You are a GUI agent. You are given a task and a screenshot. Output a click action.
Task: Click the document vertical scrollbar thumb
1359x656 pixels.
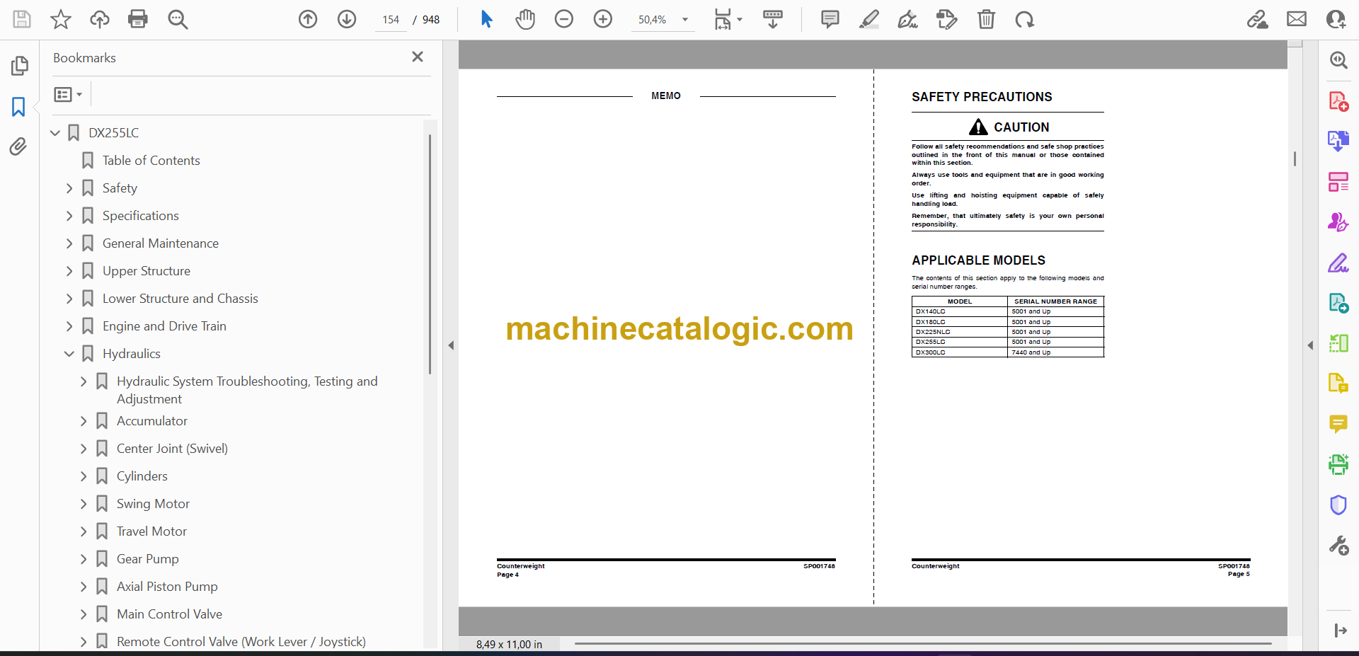pyautogui.click(x=1295, y=159)
